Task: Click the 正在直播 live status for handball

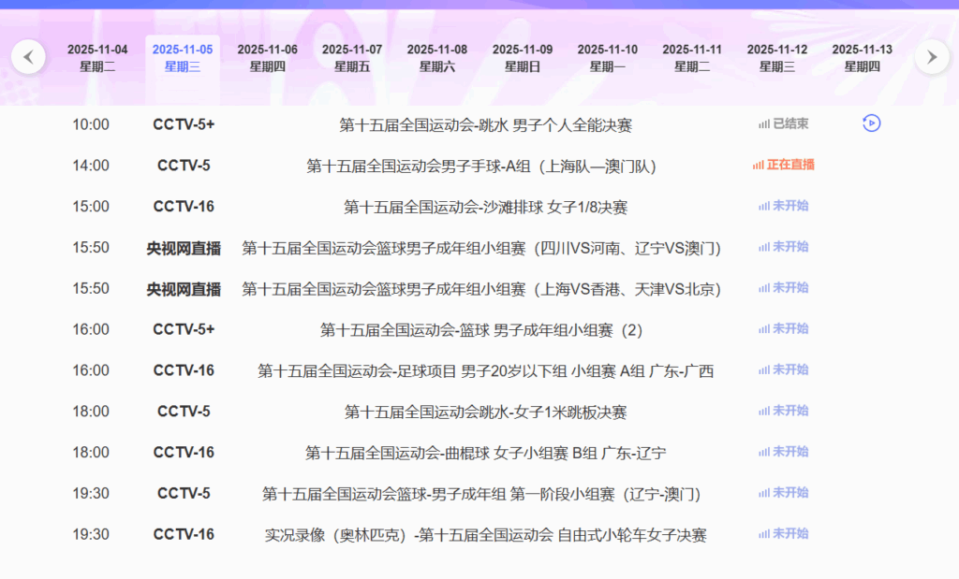Action: (783, 165)
